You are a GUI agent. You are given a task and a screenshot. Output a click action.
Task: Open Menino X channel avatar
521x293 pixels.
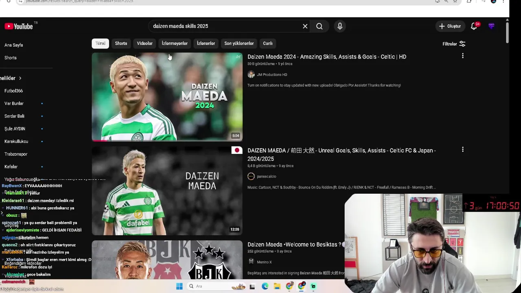(x=251, y=262)
